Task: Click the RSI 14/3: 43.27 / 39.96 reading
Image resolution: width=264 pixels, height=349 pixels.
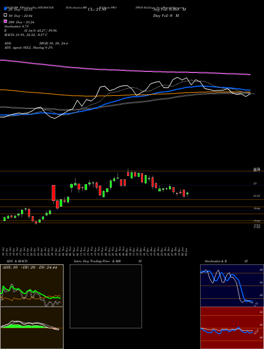Action: [31, 31]
